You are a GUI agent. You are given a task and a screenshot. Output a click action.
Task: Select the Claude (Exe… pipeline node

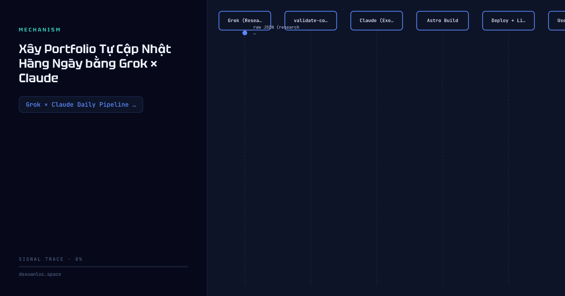(377, 21)
